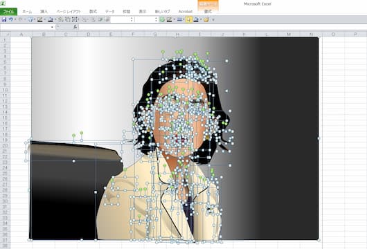Viewport: 367px width, 249px height.
Task: Switch to the ホーム (Home) tab
Action: [x=27, y=12]
